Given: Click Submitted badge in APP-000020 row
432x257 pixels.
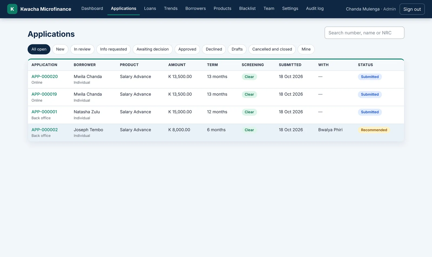Looking at the screenshot, I should [370, 77].
